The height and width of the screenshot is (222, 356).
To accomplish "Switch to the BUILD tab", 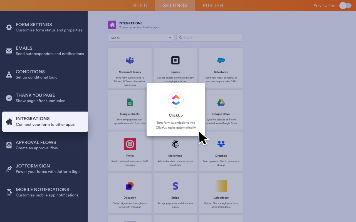I will [140, 5].
